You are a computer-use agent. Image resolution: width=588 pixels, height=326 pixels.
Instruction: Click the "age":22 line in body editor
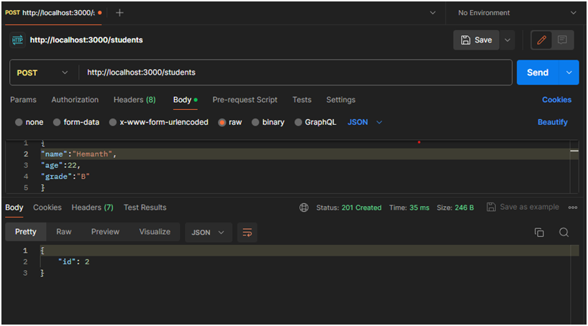60,165
